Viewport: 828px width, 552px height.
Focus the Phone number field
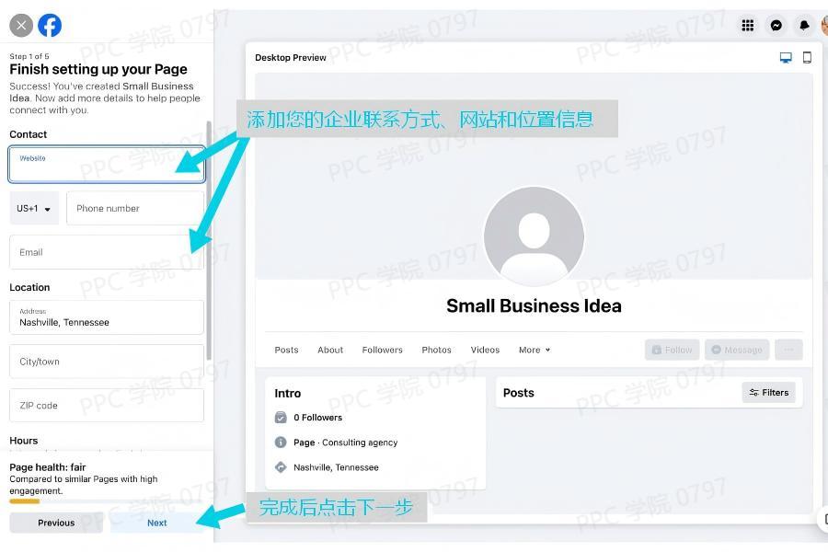coord(135,209)
